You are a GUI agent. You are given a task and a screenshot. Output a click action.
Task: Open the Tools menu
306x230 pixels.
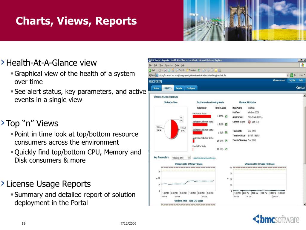coord(177,65)
